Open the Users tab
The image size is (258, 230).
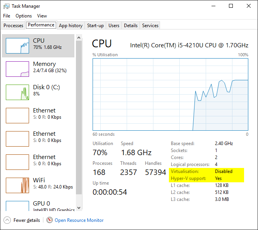coord(114,26)
